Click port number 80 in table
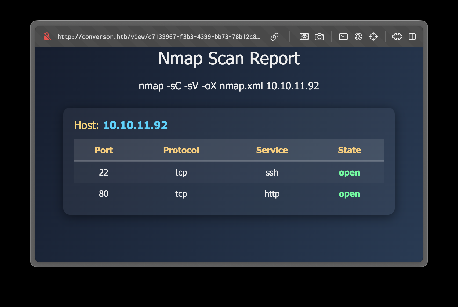Screen dimensions: 458x307 104,194
